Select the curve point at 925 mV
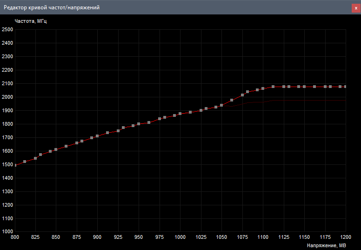Viewport: 361px width, 250px height. coord(118,131)
